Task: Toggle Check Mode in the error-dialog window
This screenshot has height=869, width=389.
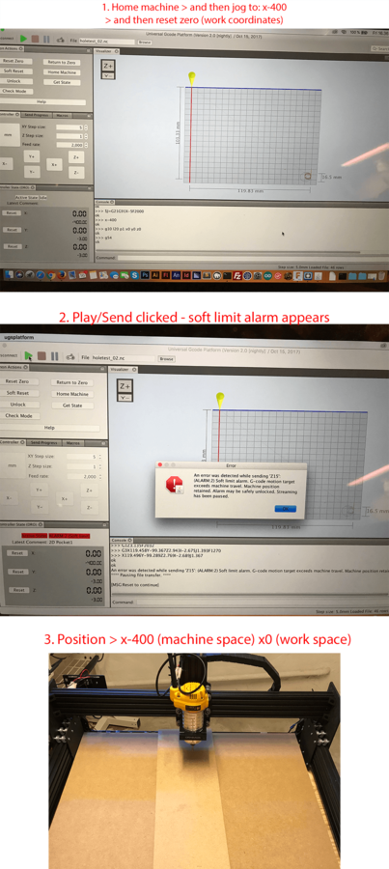Action: pos(19,415)
